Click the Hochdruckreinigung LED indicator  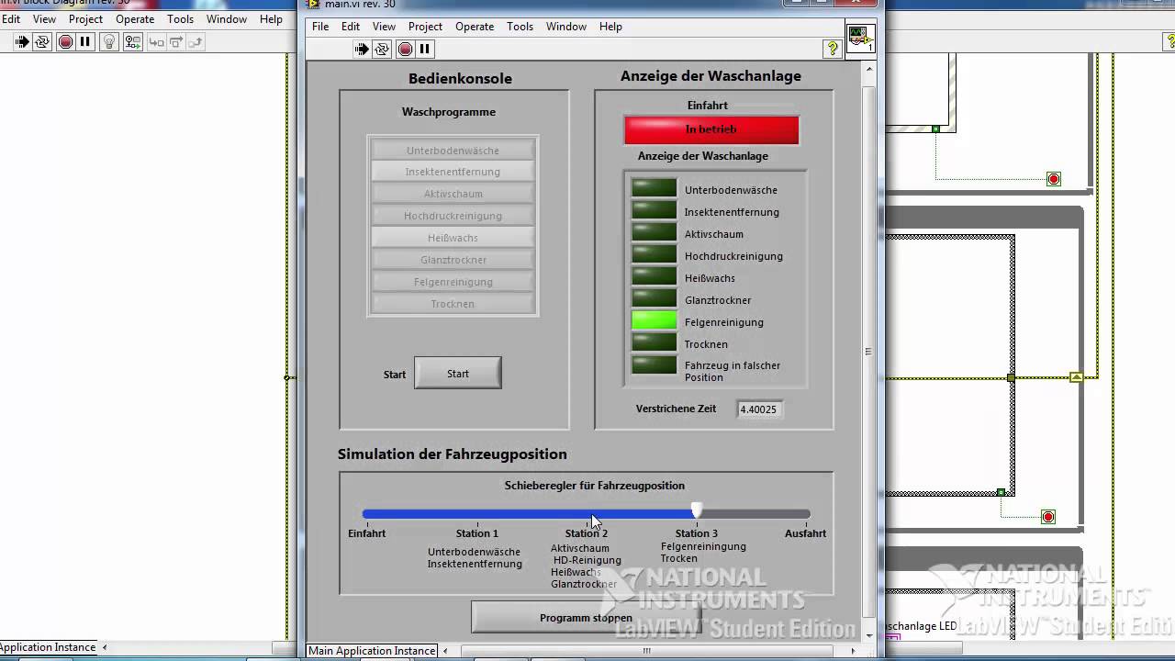point(654,255)
